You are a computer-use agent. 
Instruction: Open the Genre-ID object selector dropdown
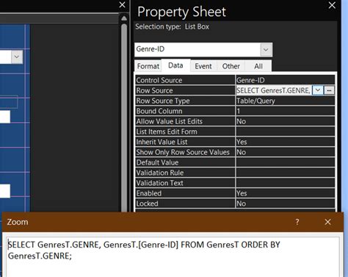(266, 50)
